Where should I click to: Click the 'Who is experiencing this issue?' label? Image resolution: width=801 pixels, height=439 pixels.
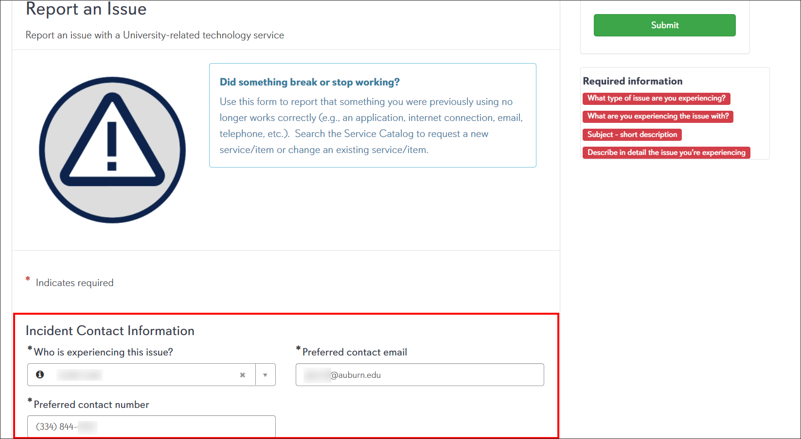pos(103,352)
